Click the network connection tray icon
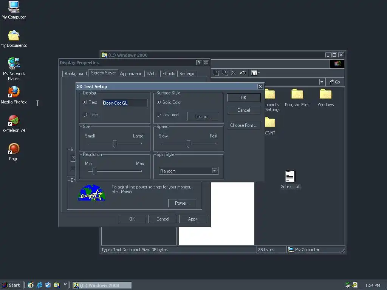Viewport: 387px width, 290px height. coord(348,285)
